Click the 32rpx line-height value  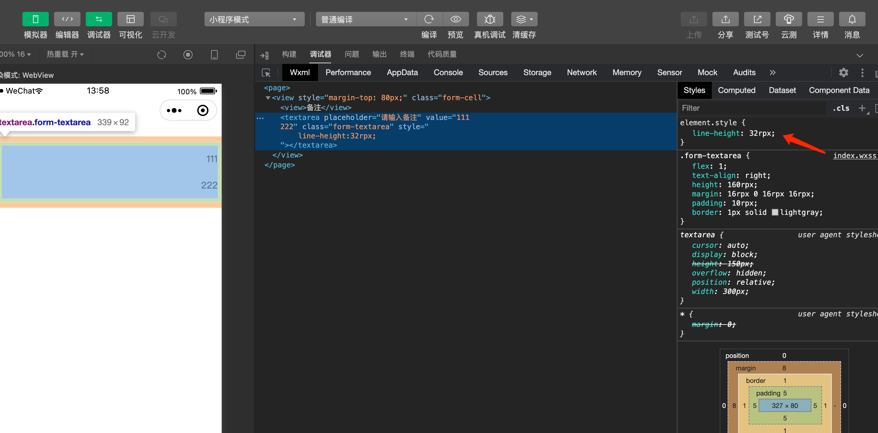[x=760, y=133]
